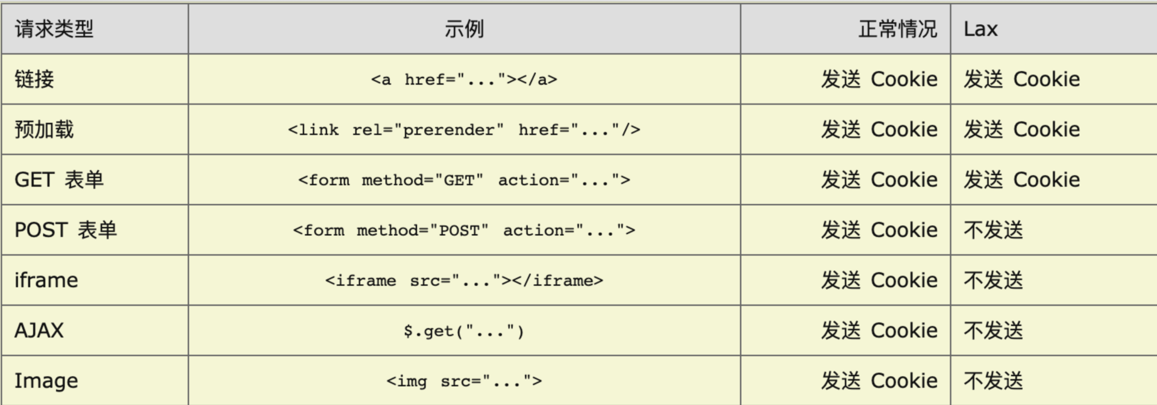1157x405 pixels.
Task: Click the link rel="prerender" example code
Action: click(464, 129)
